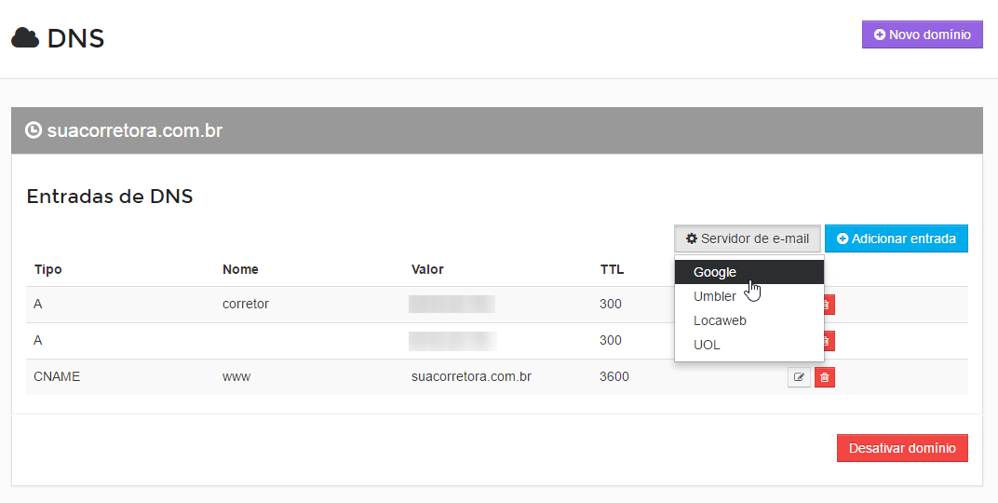Select the UOL e-mail server option

click(x=707, y=345)
